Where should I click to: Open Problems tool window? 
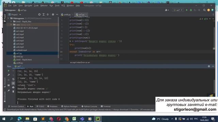(x=52, y=106)
